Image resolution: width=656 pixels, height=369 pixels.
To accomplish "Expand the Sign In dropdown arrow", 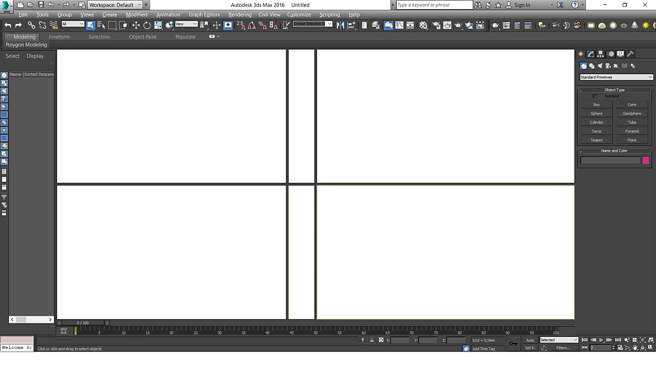I will pos(551,5).
